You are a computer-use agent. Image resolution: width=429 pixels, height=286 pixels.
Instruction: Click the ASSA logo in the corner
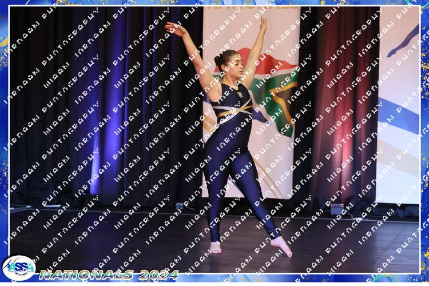point(18,268)
